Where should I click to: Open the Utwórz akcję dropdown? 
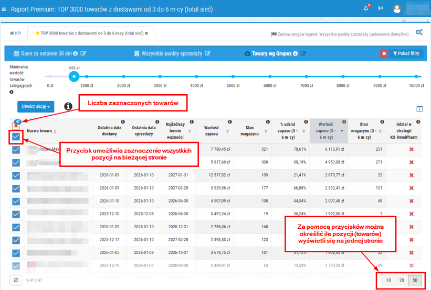pyautogui.click(x=36, y=107)
